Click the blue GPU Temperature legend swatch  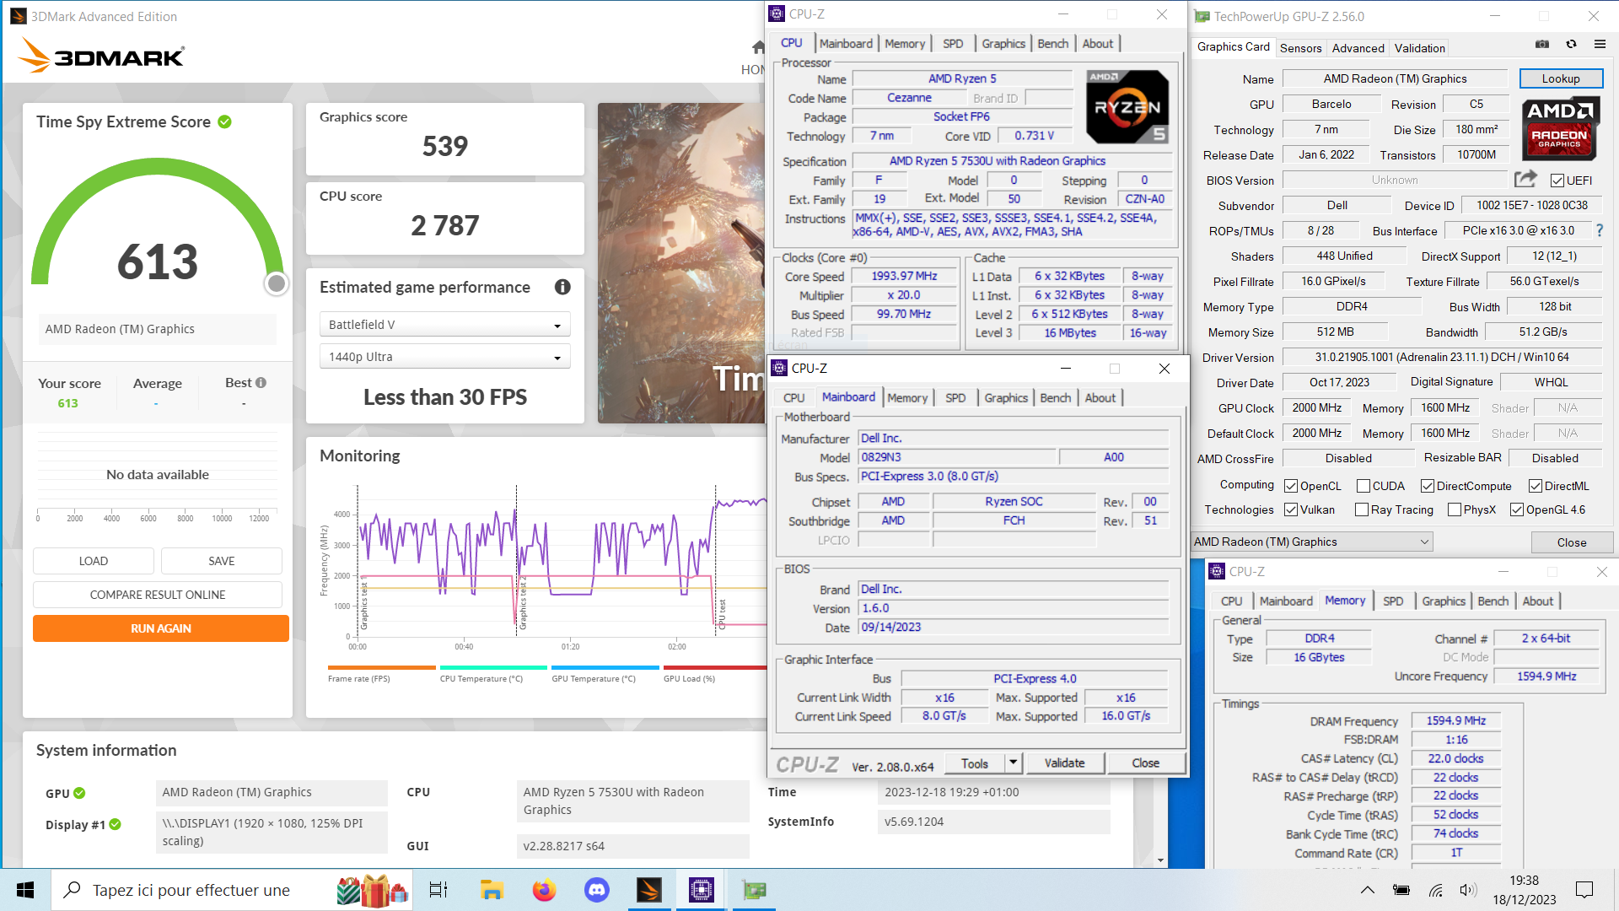[x=605, y=667]
